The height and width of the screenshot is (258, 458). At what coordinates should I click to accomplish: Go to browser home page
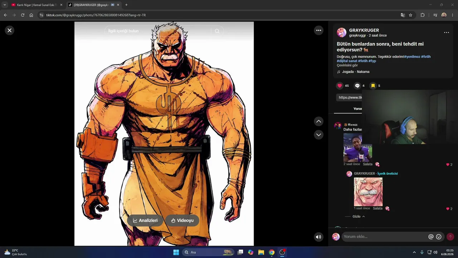[31, 15]
